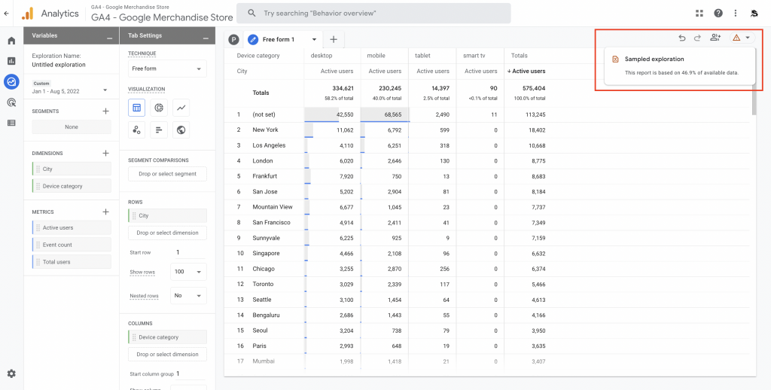Open the Show rows 100 dropdown
The image size is (771, 390).
[188, 272]
